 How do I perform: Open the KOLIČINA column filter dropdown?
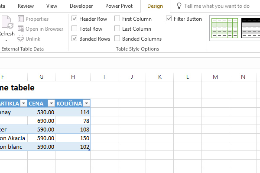[87, 103]
